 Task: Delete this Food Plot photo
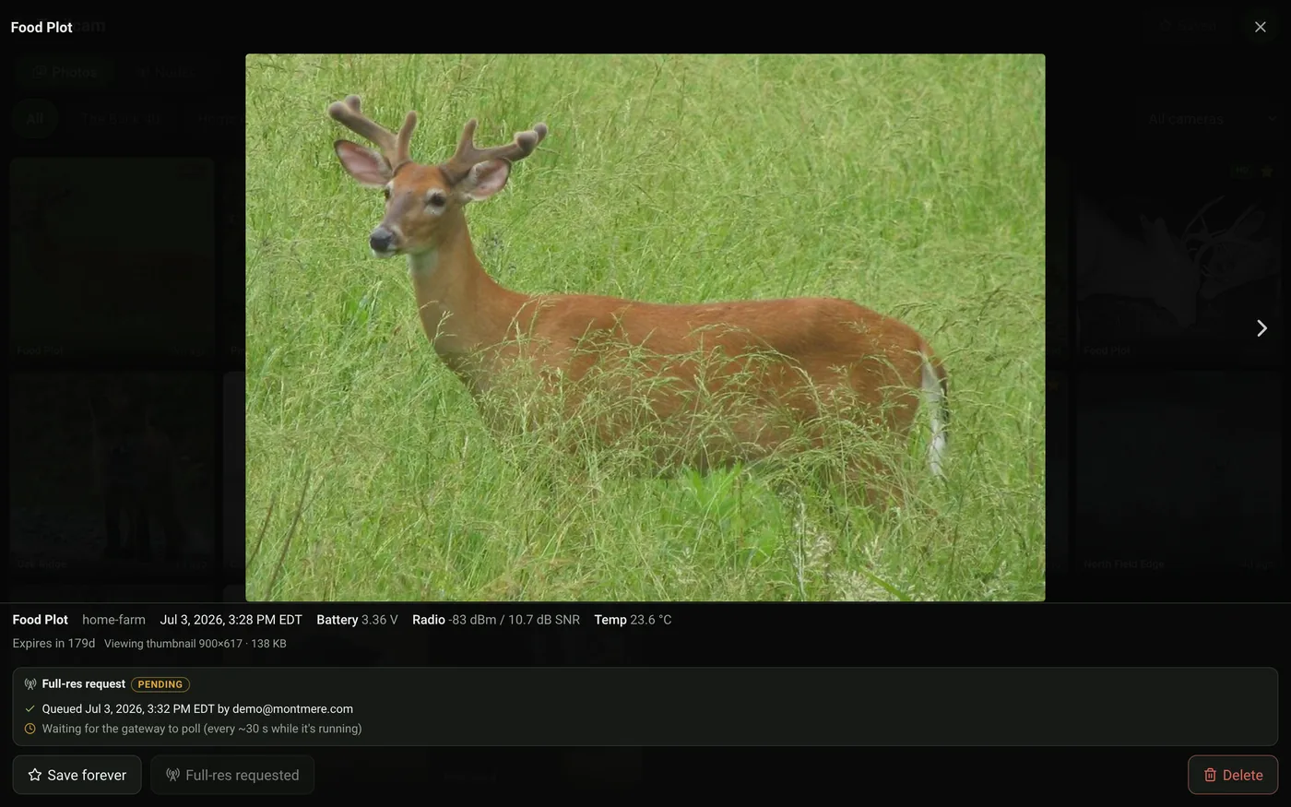pyautogui.click(x=1233, y=775)
